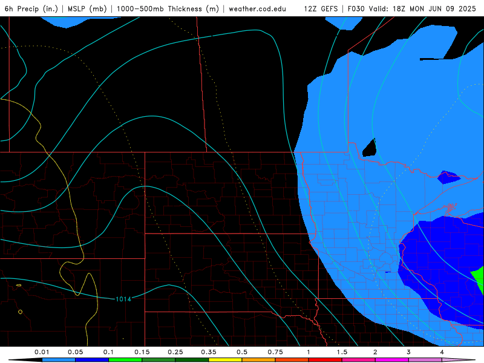This screenshot has height=363, width=484.
Task: Click the 0.25 legend value
Action: click(x=175, y=352)
